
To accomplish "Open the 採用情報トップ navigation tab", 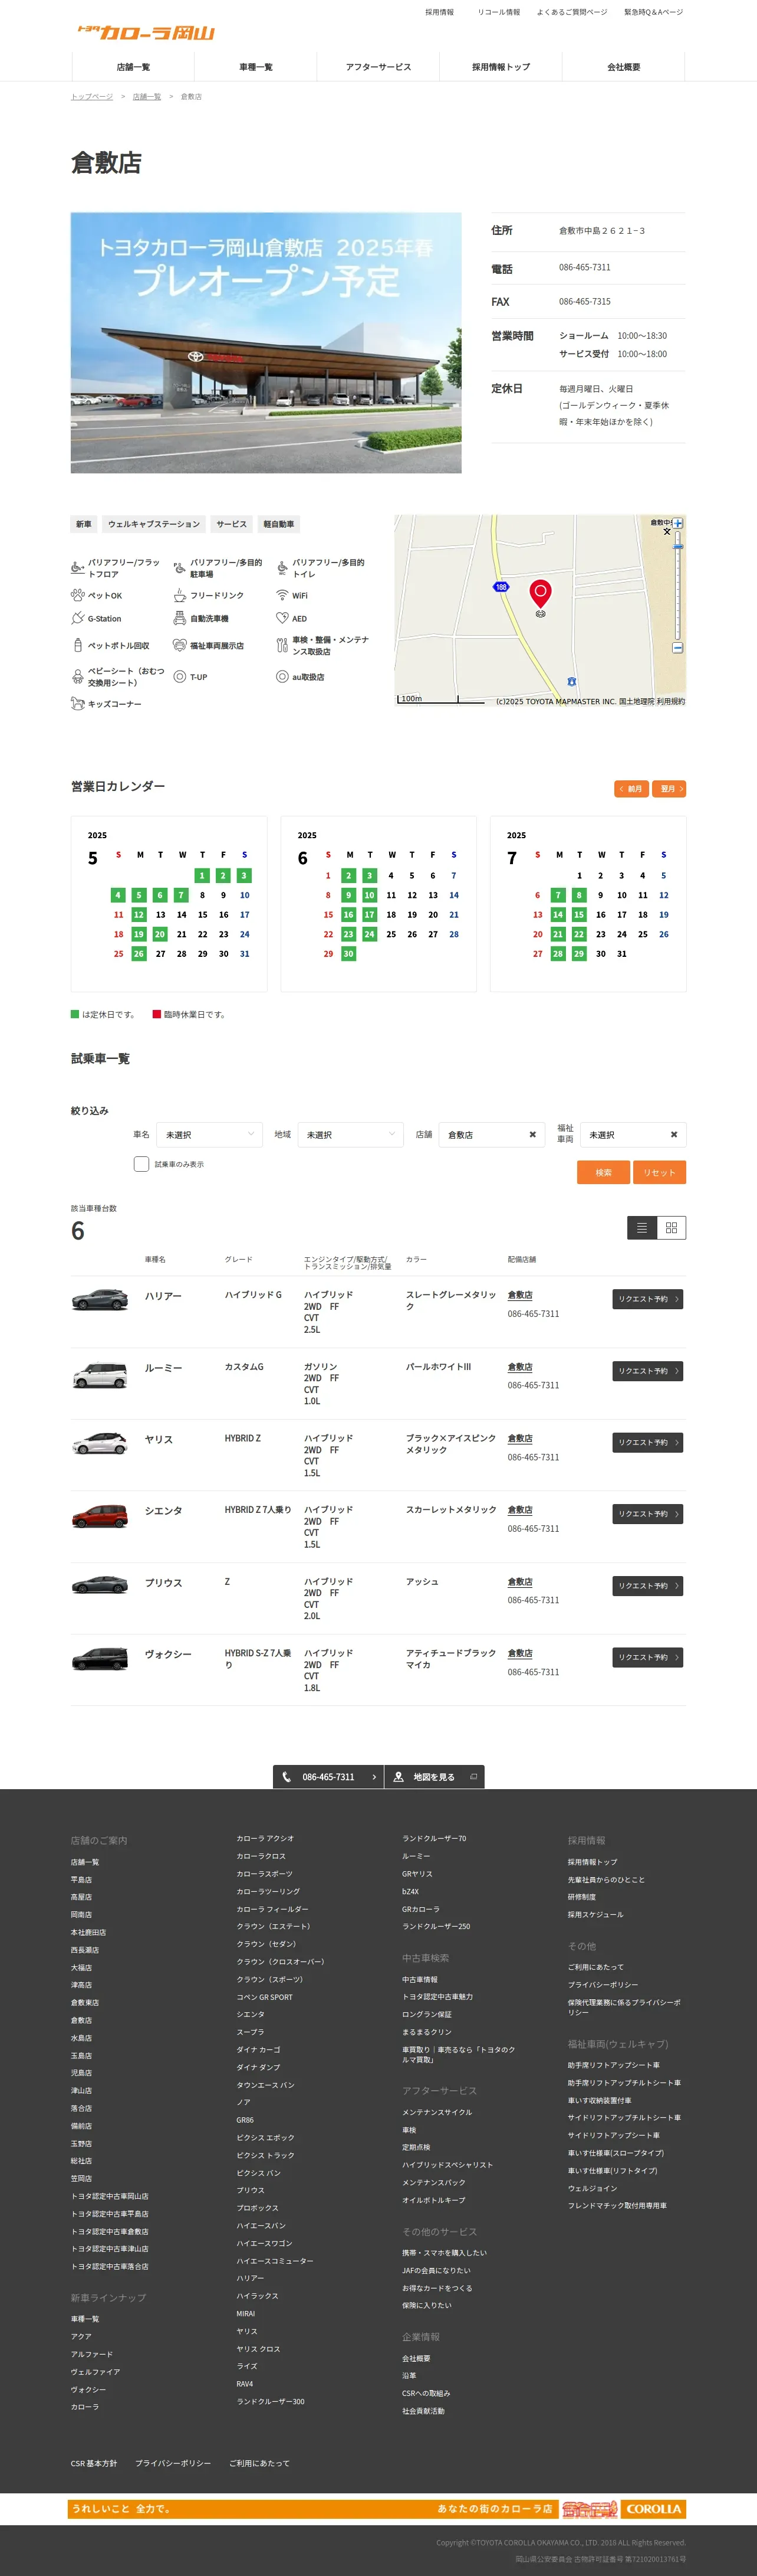I will 501,67.
